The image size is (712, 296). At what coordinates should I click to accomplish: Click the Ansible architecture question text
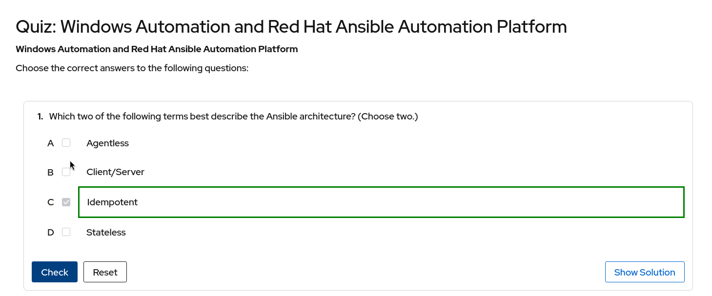click(233, 117)
